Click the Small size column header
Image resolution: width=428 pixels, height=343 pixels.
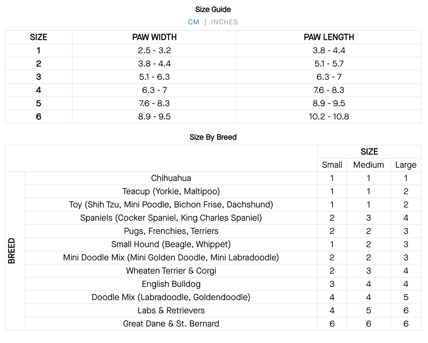(332, 165)
